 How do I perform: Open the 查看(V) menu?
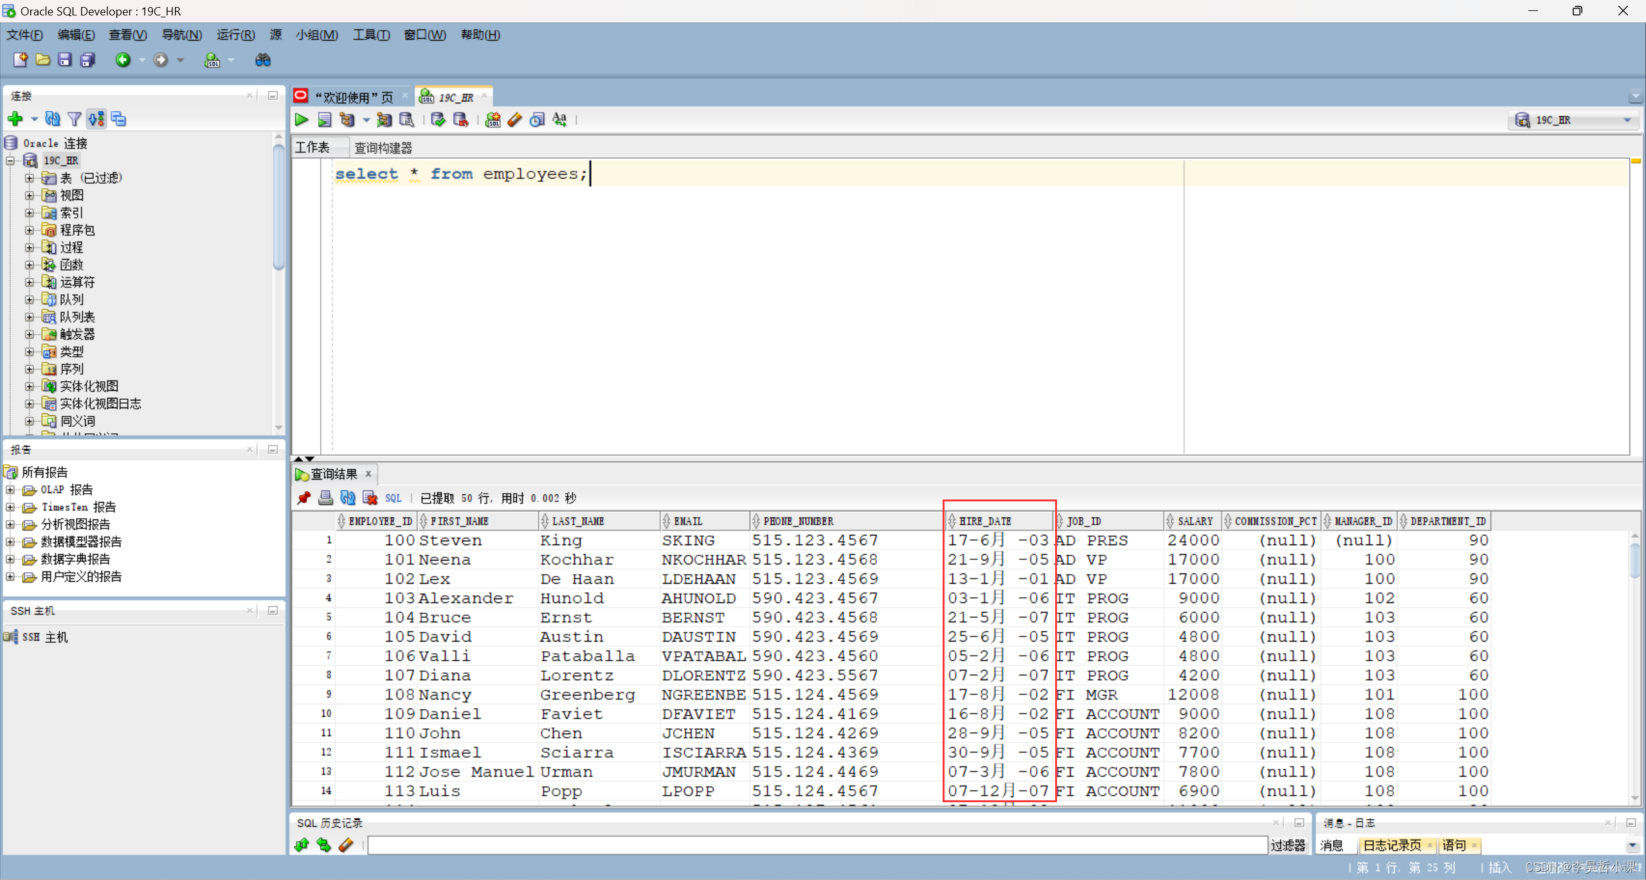pyautogui.click(x=127, y=35)
